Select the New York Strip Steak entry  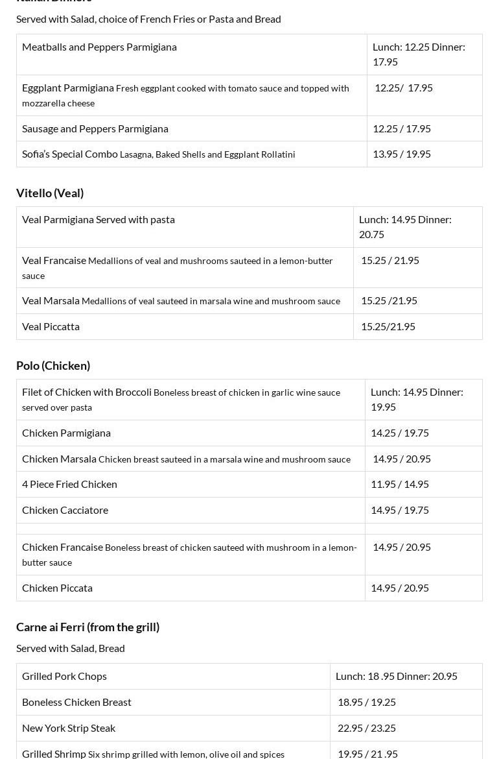tap(69, 728)
